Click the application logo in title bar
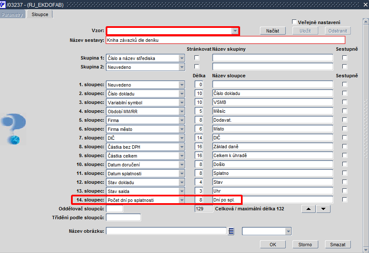Viewport: 369px width, 253px height. tap(3, 5)
